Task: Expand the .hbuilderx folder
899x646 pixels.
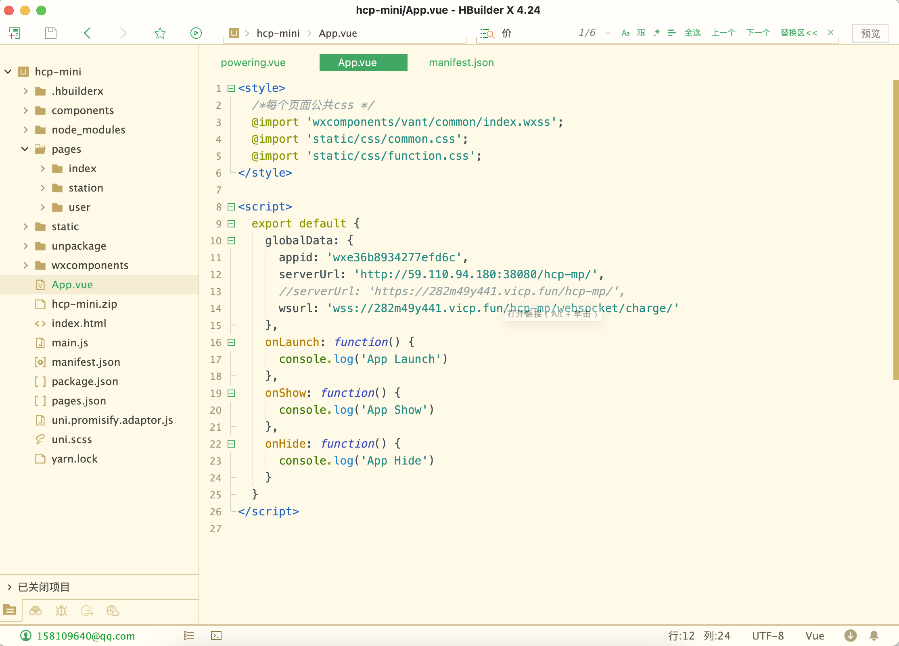Action: [x=25, y=91]
